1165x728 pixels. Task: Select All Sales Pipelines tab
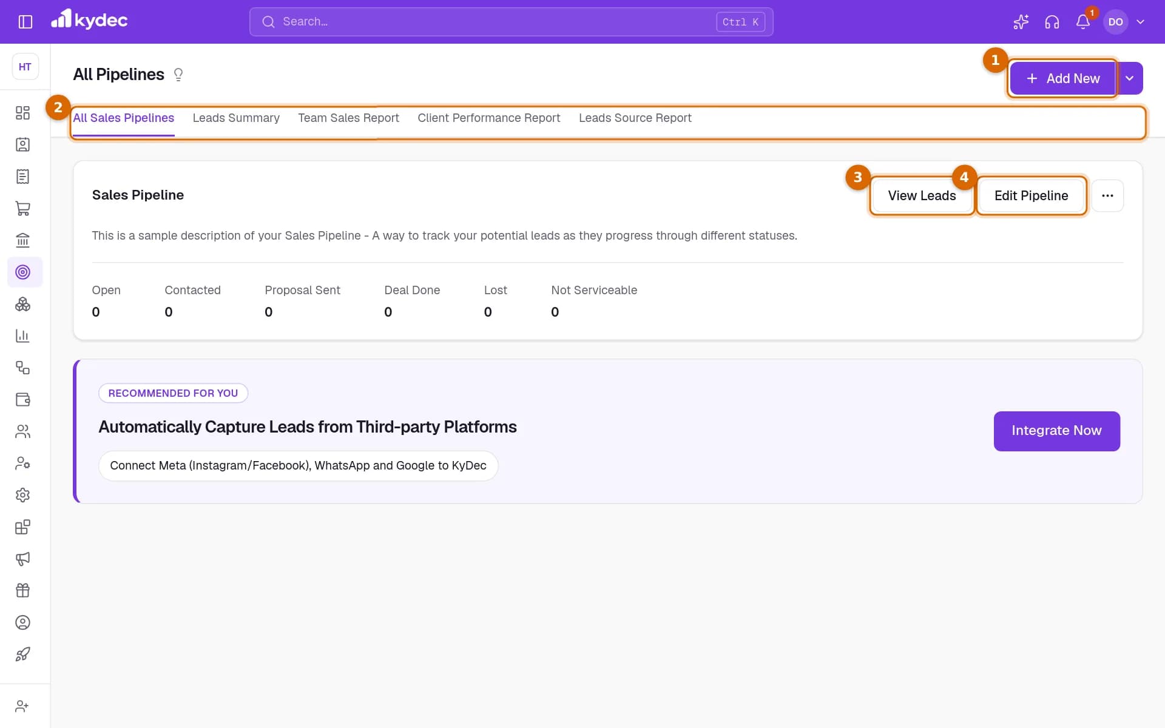[124, 118]
